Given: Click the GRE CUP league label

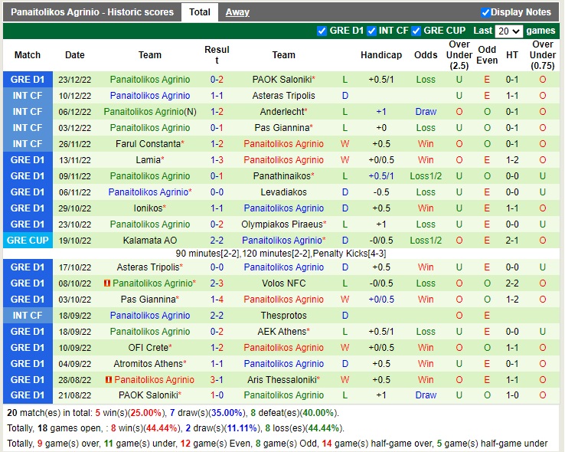Looking at the screenshot, I should [x=28, y=241].
